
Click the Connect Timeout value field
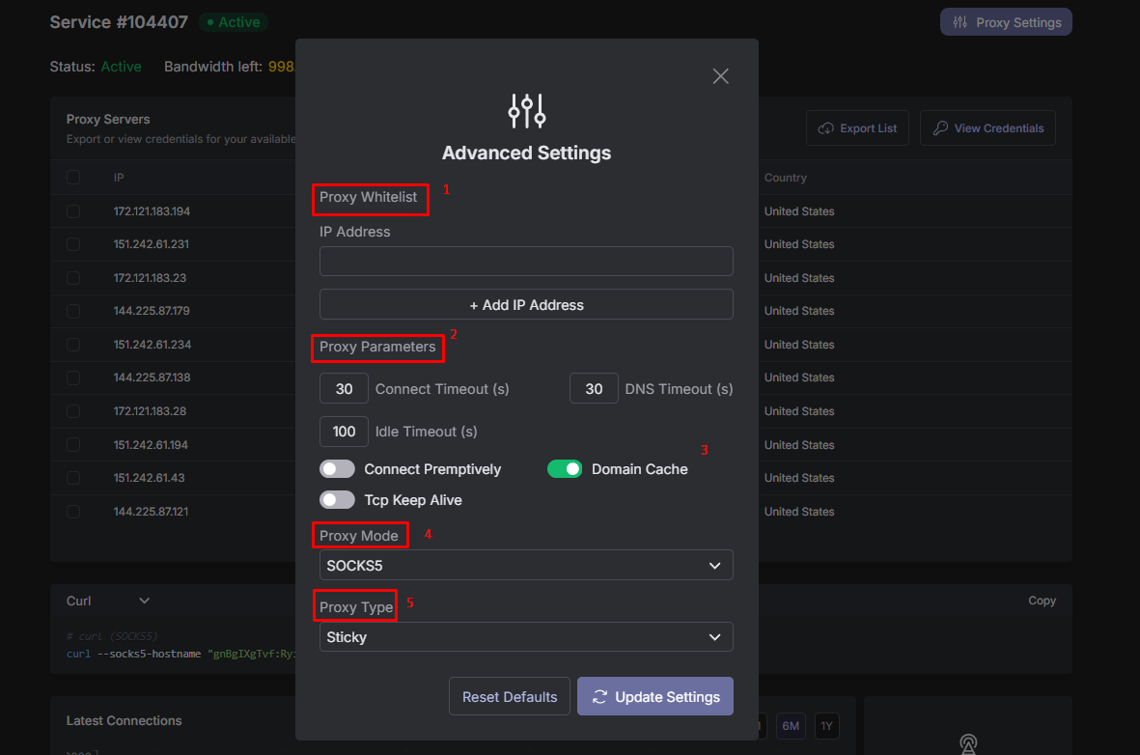[x=344, y=388]
